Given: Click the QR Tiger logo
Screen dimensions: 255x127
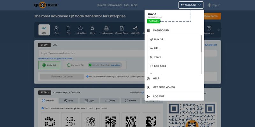Looking at the screenshot, I should tap(46, 5).
